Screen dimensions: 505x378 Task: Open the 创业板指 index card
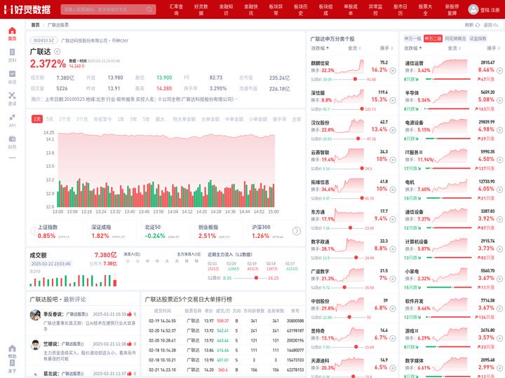pos(218,231)
